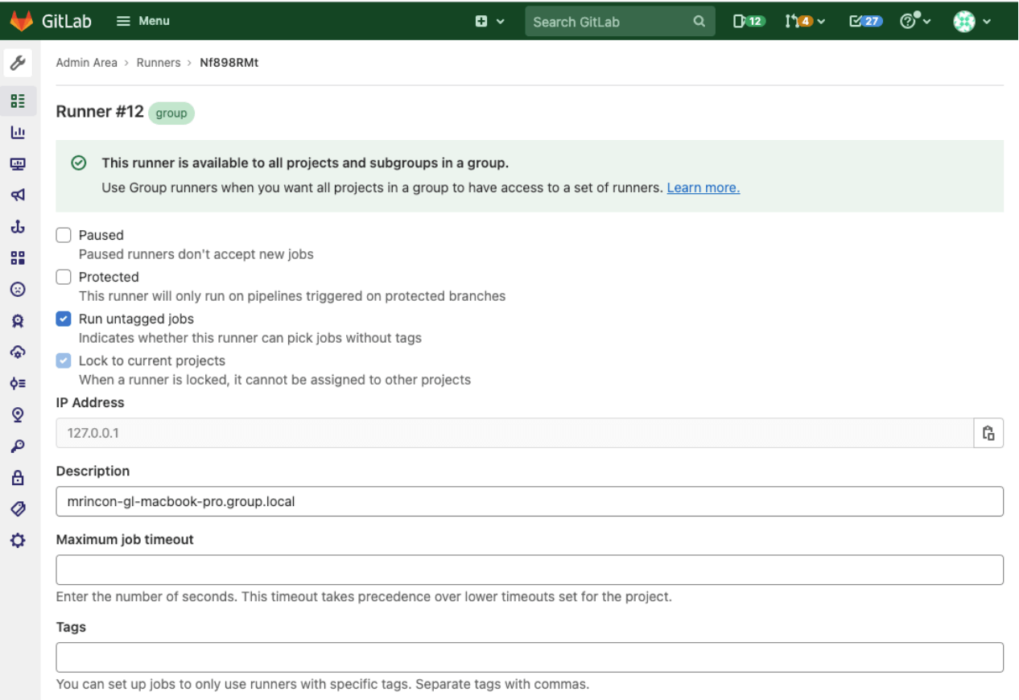Enable the Protected checkbox
This screenshot has width=1019, height=700.
[x=63, y=277]
